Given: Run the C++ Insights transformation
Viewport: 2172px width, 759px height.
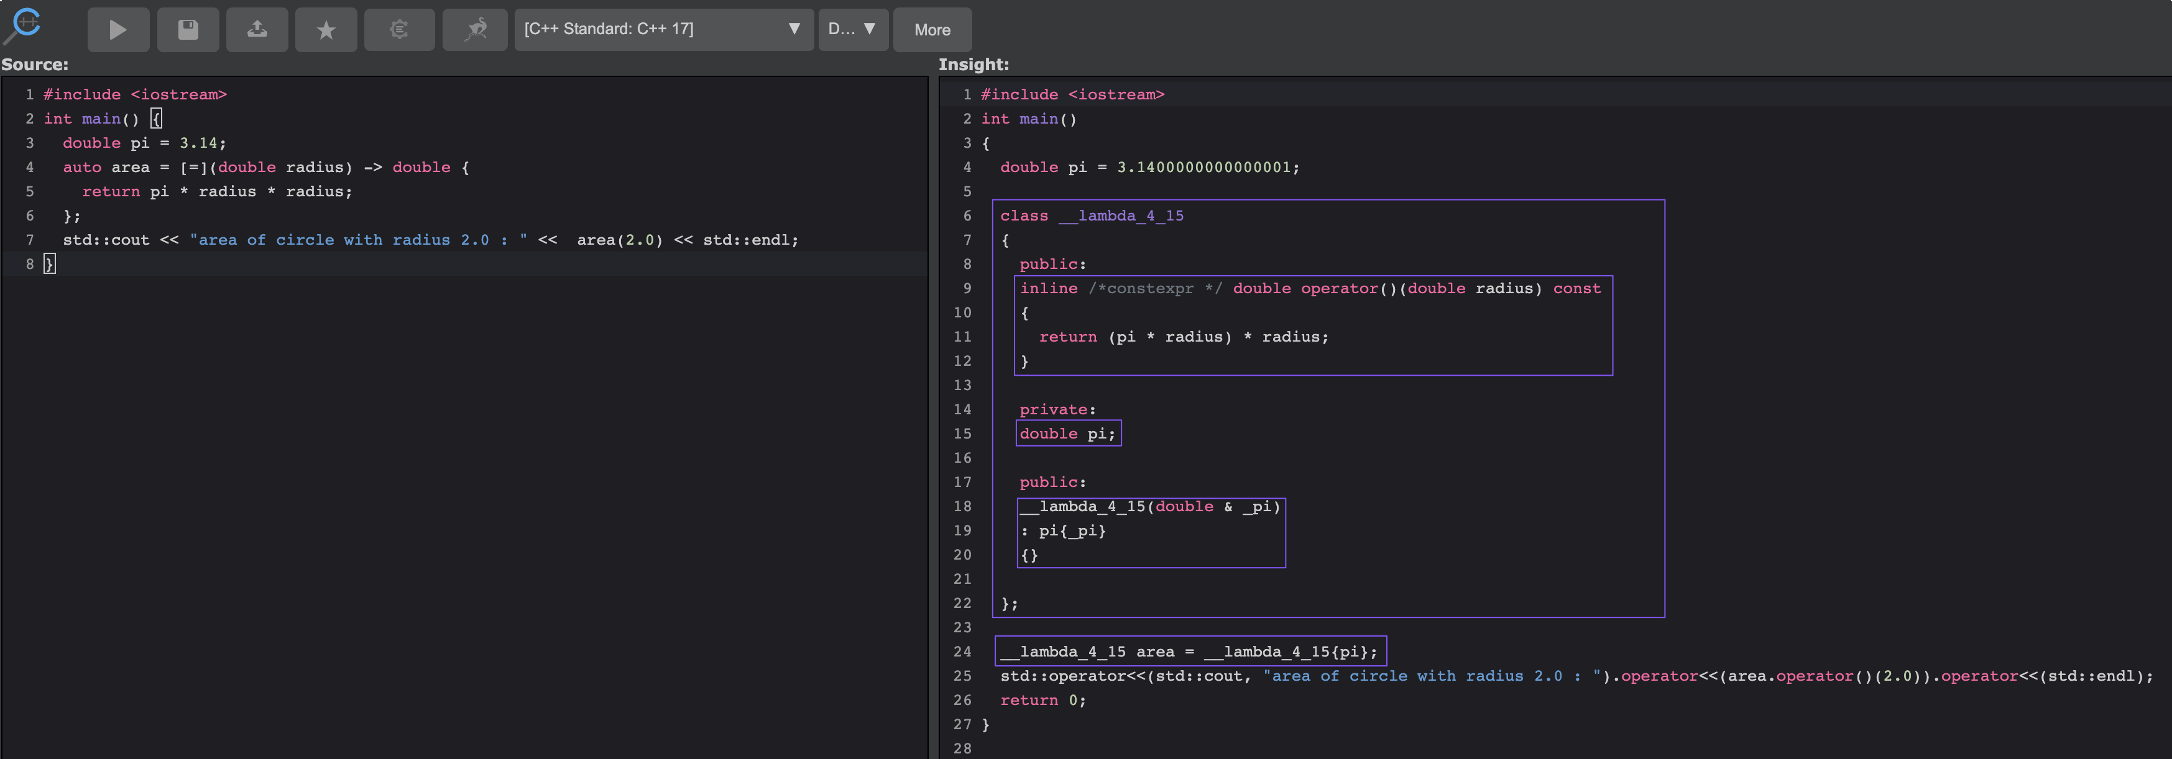Looking at the screenshot, I should point(118,30).
